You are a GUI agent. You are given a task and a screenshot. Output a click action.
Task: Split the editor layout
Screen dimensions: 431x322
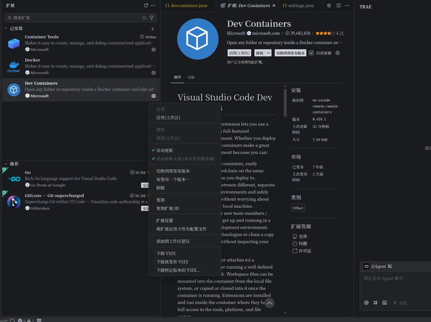[339, 5]
